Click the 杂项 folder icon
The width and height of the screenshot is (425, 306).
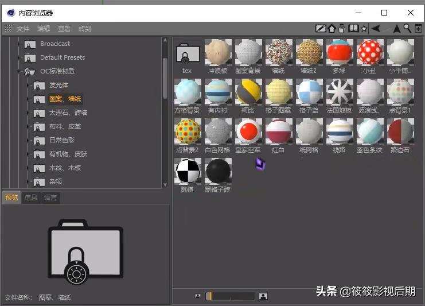click(39, 182)
